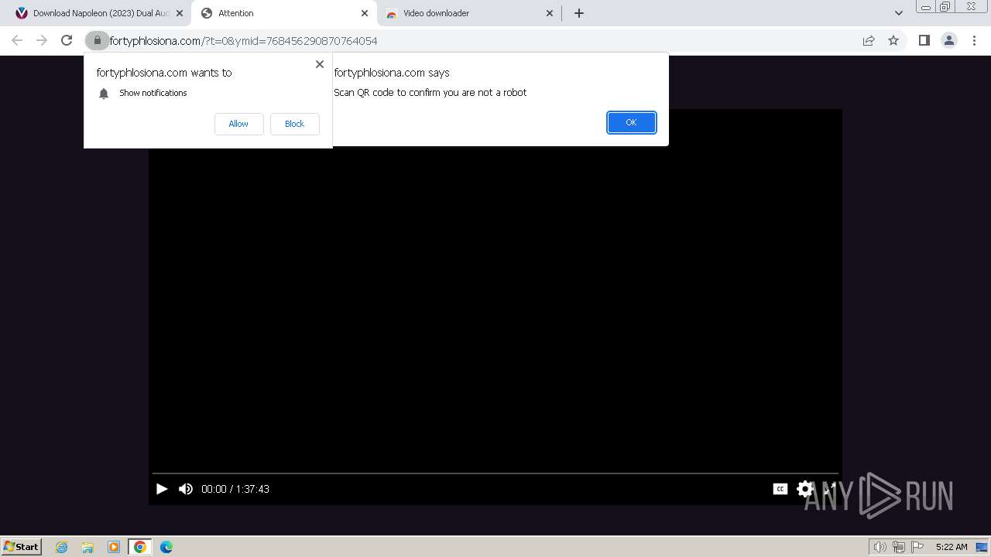This screenshot has height=557, width=991.
Task: Open the clock showing 5:22 AM
Action: pyautogui.click(x=952, y=547)
